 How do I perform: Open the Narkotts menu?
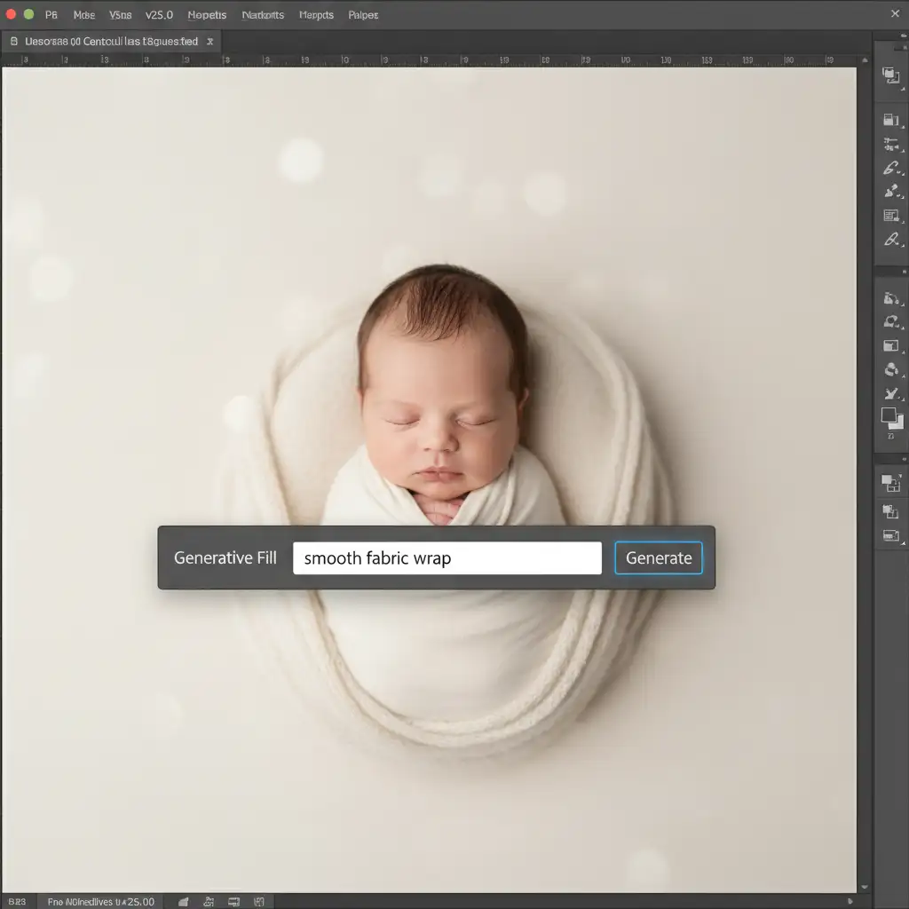pos(263,15)
